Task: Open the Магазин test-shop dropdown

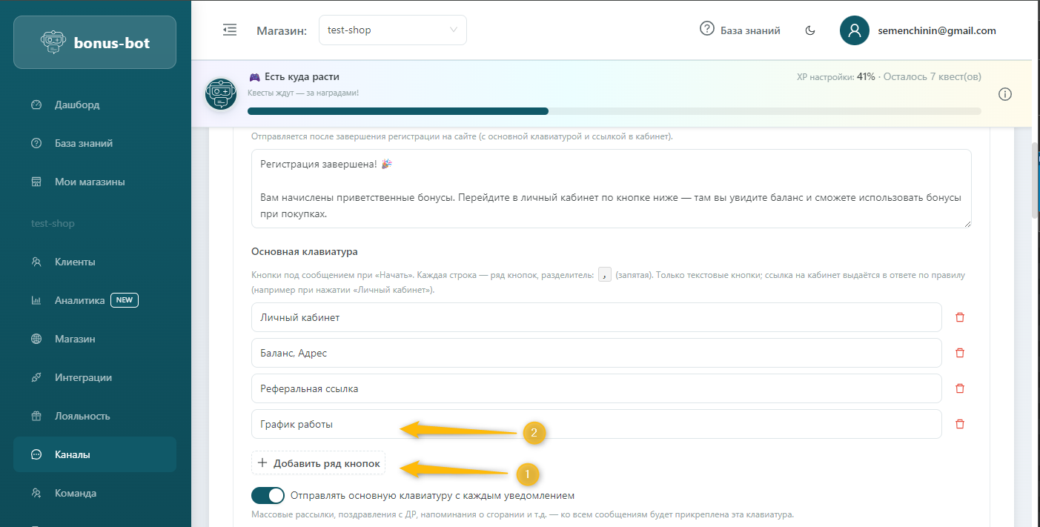Action: tap(393, 30)
